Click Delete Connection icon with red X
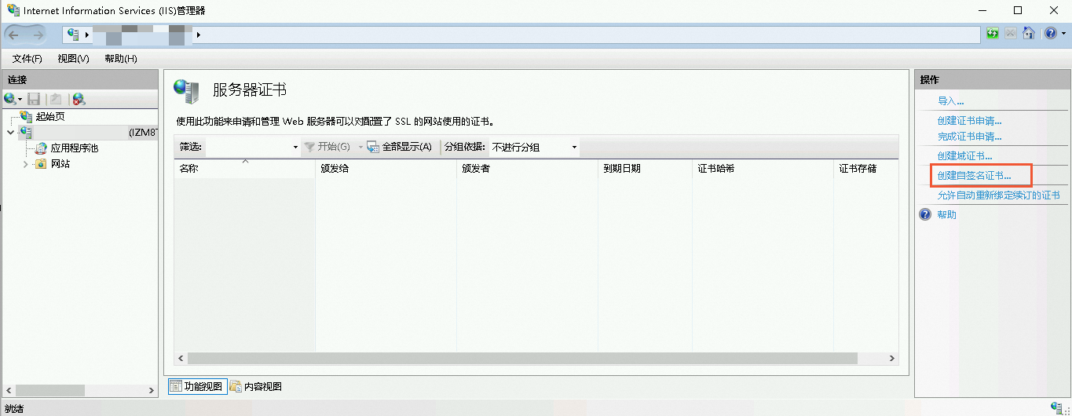 click(x=79, y=99)
